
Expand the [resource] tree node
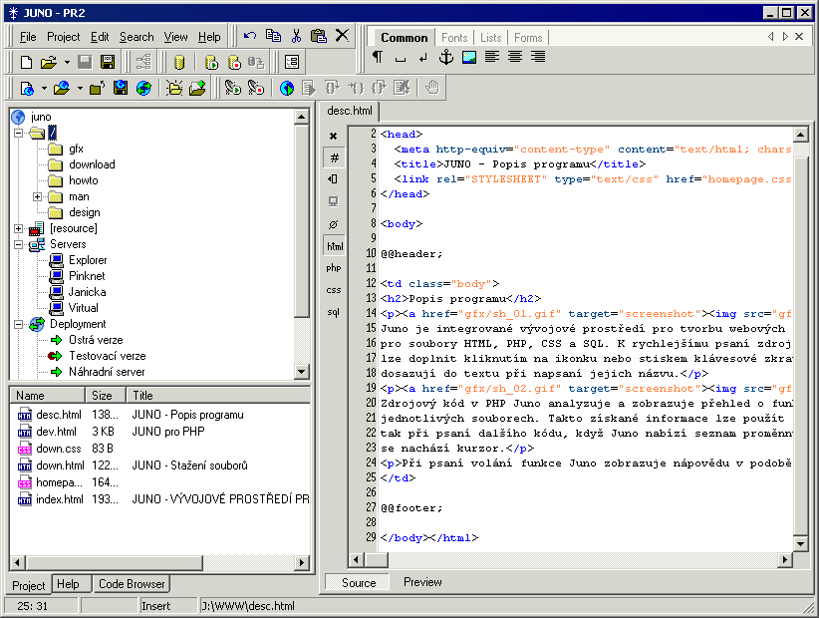[19, 229]
